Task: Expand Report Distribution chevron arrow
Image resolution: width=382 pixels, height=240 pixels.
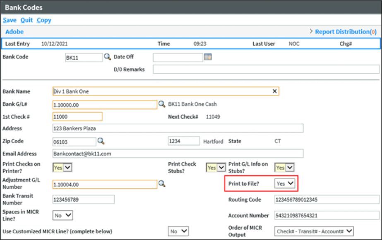Action: [x=311, y=31]
